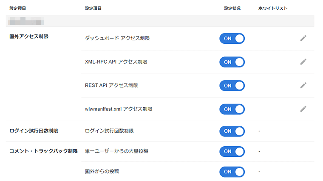
Task: Switch off 単一ユーザーからの大量投稿 toggle
Action: point(232,151)
